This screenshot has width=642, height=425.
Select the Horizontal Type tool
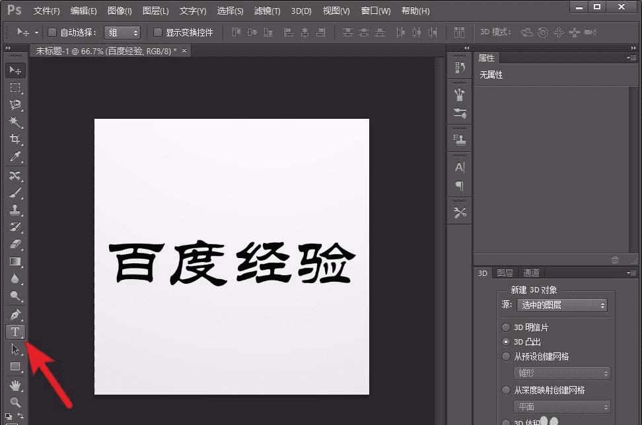pyautogui.click(x=15, y=332)
